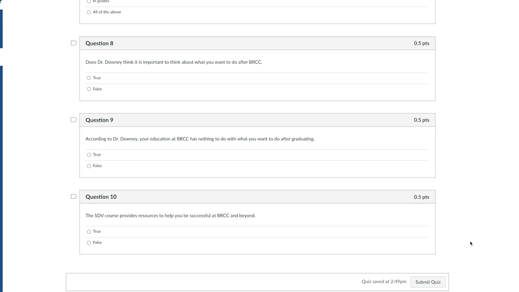Click the Question 9 header title
The width and height of the screenshot is (519, 292).
click(x=99, y=120)
